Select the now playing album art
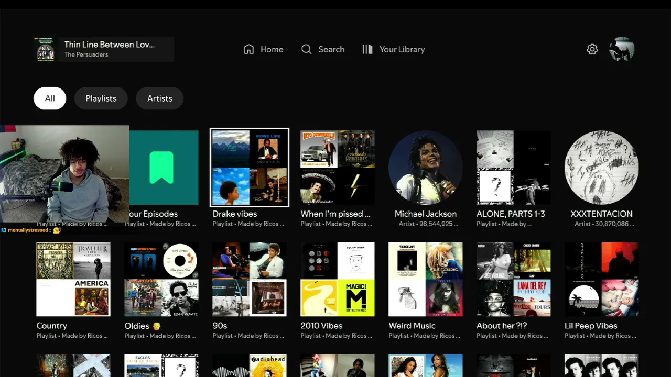 (x=46, y=49)
